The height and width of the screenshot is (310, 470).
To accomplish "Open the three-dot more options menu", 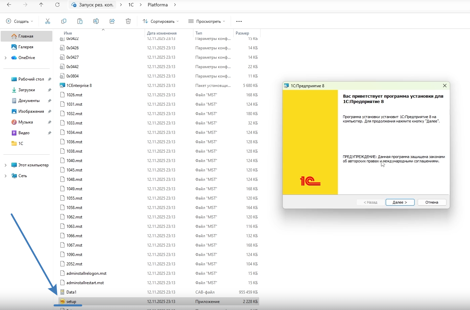I will [x=239, y=21].
